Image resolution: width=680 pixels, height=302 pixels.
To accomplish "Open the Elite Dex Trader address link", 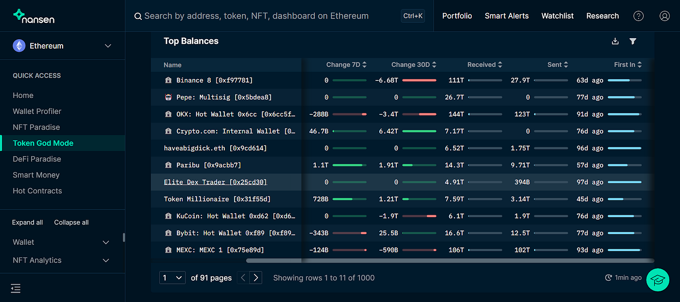I will [215, 182].
